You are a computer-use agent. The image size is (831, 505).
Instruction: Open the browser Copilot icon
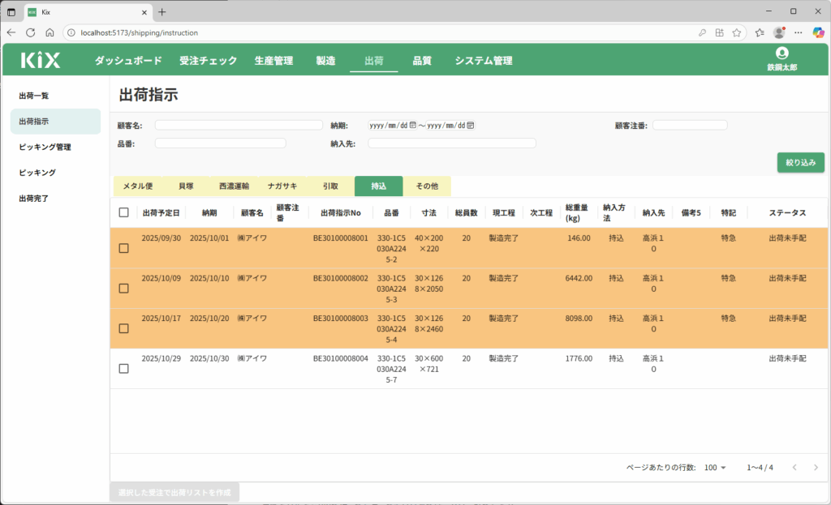tap(818, 32)
